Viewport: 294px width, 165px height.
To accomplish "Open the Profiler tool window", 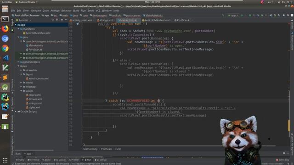I will coord(73,160).
